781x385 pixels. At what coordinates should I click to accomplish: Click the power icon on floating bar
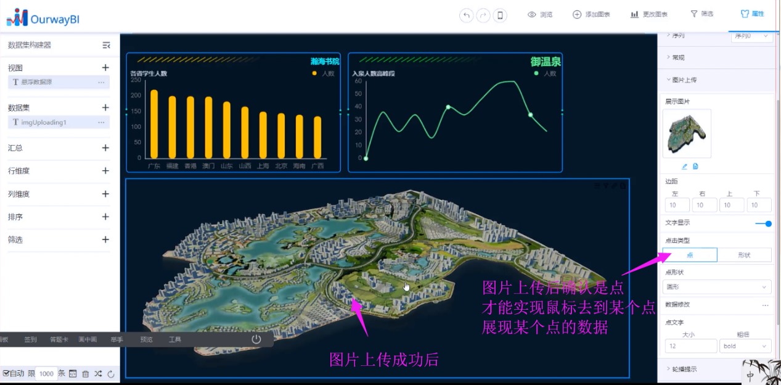pos(256,339)
